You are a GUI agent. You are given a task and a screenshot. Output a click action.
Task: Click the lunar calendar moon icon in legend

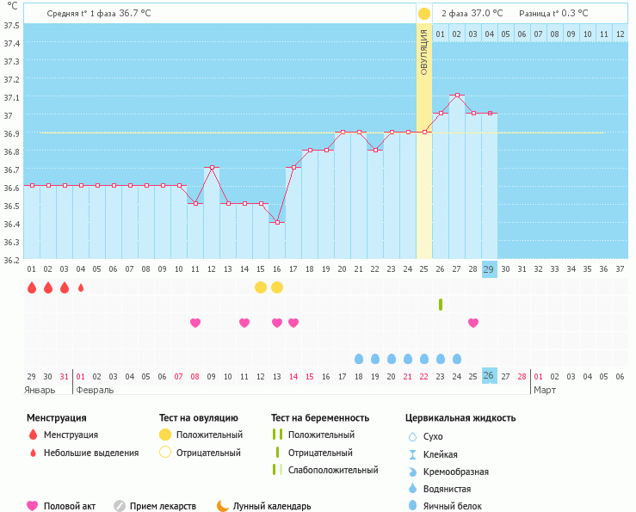(223, 506)
